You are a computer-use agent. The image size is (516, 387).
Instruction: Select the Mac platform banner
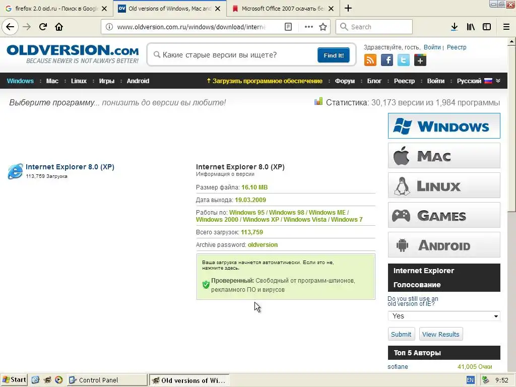444,156
